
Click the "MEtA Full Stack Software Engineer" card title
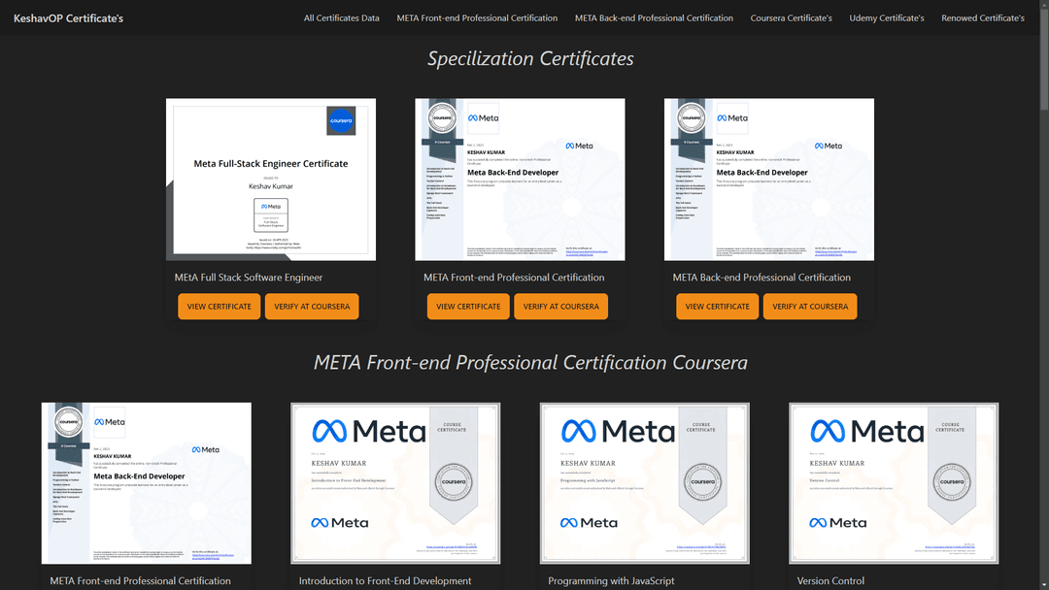click(249, 278)
